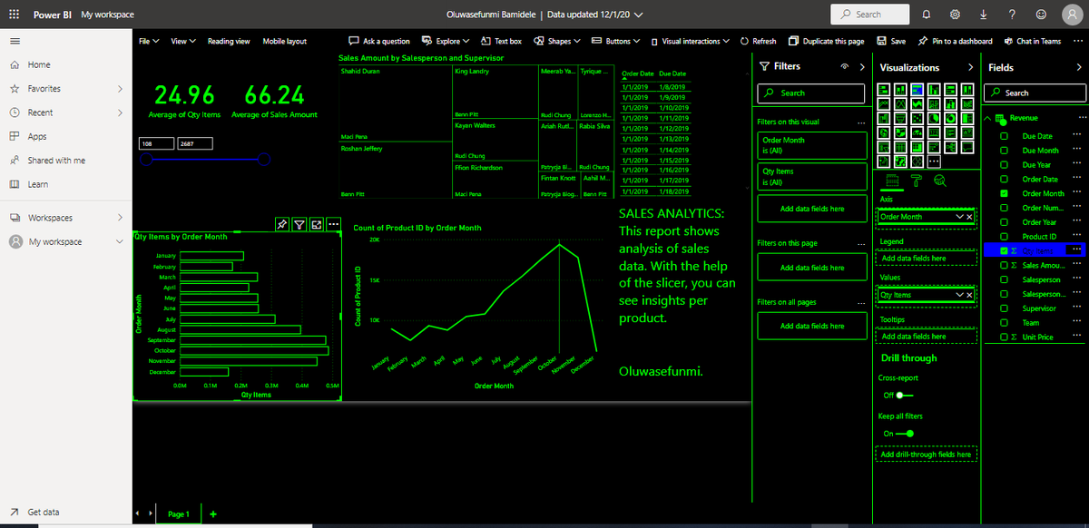Click Ask a question
The height and width of the screenshot is (528, 1089).
[x=379, y=42]
